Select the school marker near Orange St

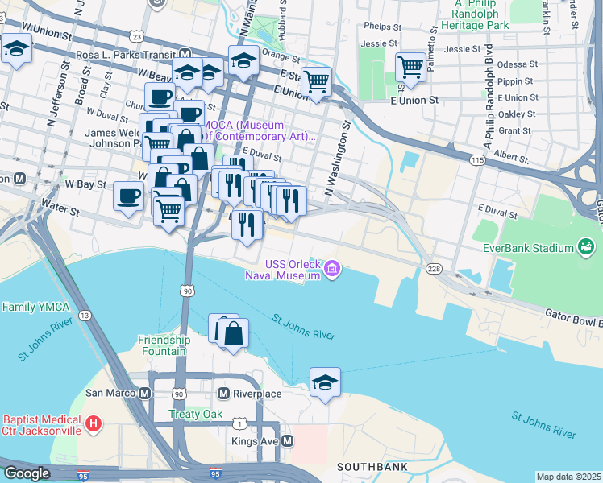(x=243, y=62)
